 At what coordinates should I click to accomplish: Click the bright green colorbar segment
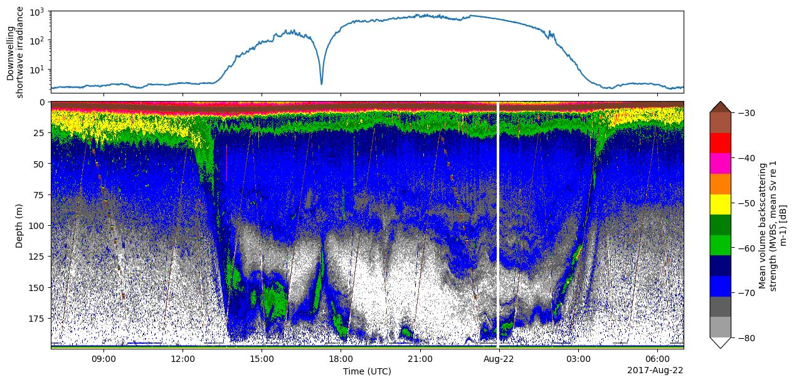pos(720,245)
